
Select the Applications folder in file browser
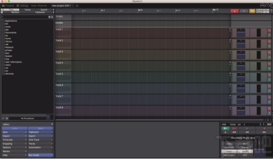11,21
